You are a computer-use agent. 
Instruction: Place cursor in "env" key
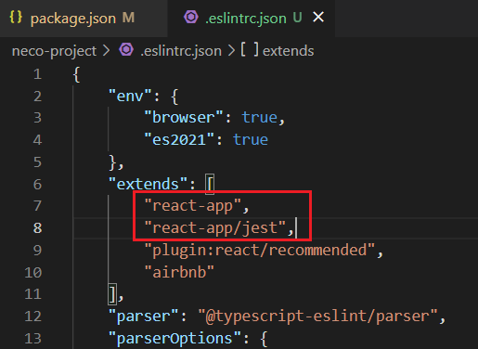[x=130, y=97]
